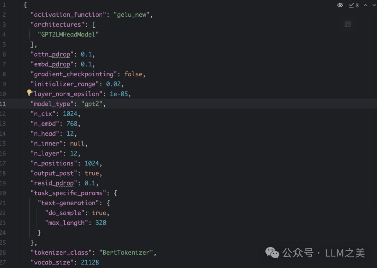Toggle reader mode with the crossed-eye icon
377x268 pixels.
point(340,5)
